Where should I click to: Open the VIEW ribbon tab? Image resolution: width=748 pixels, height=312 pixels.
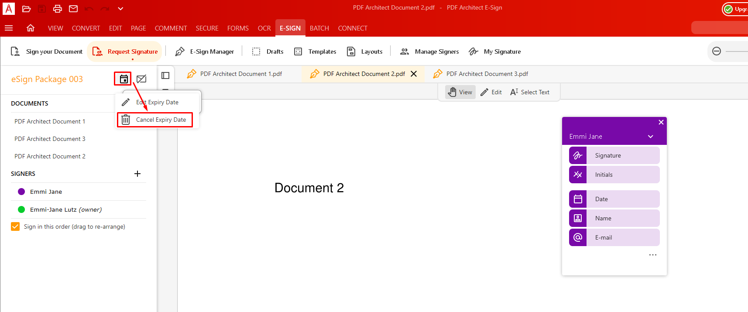coord(55,28)
